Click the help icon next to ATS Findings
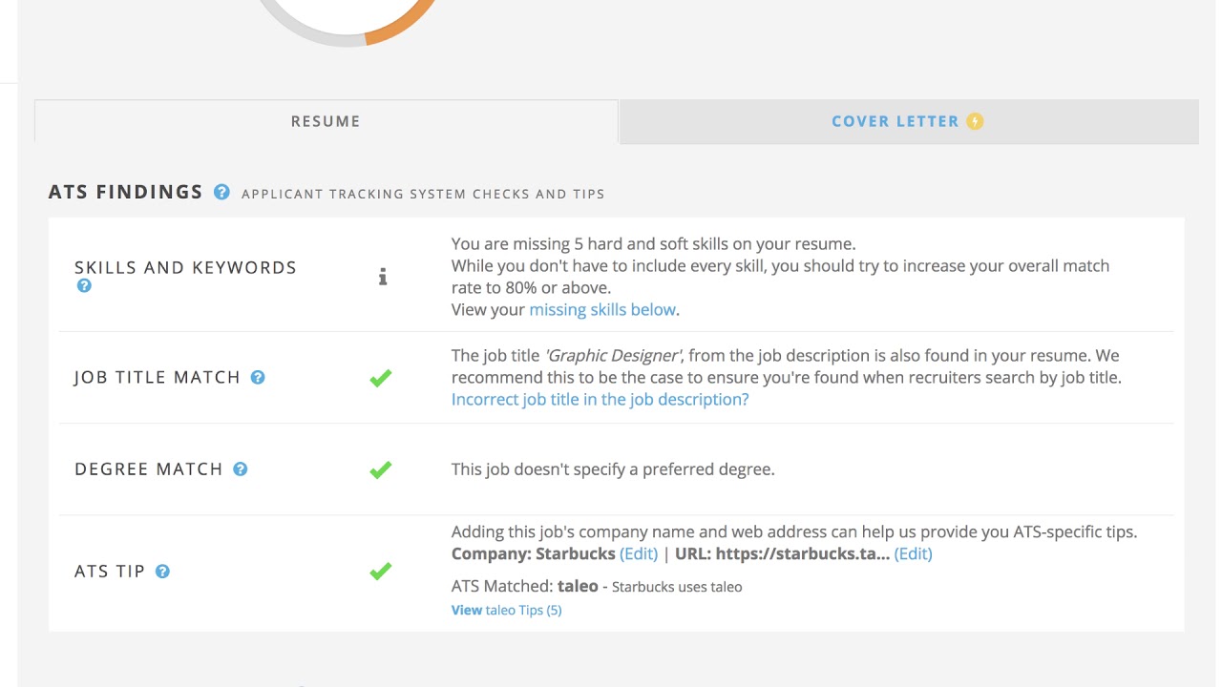Image resolution: width=1222 pixels, height=687 pixels. [221, 192]
